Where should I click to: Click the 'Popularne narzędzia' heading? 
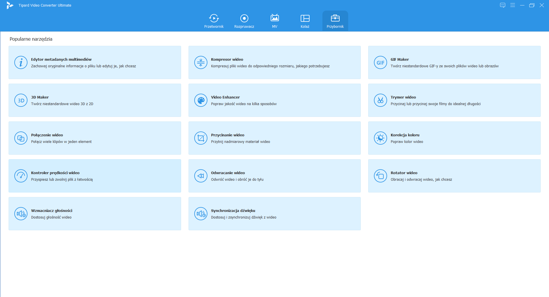click(x=31, y=39)
